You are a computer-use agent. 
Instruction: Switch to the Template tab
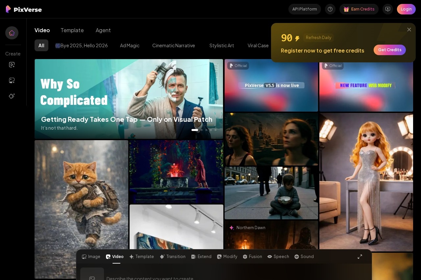72,30
